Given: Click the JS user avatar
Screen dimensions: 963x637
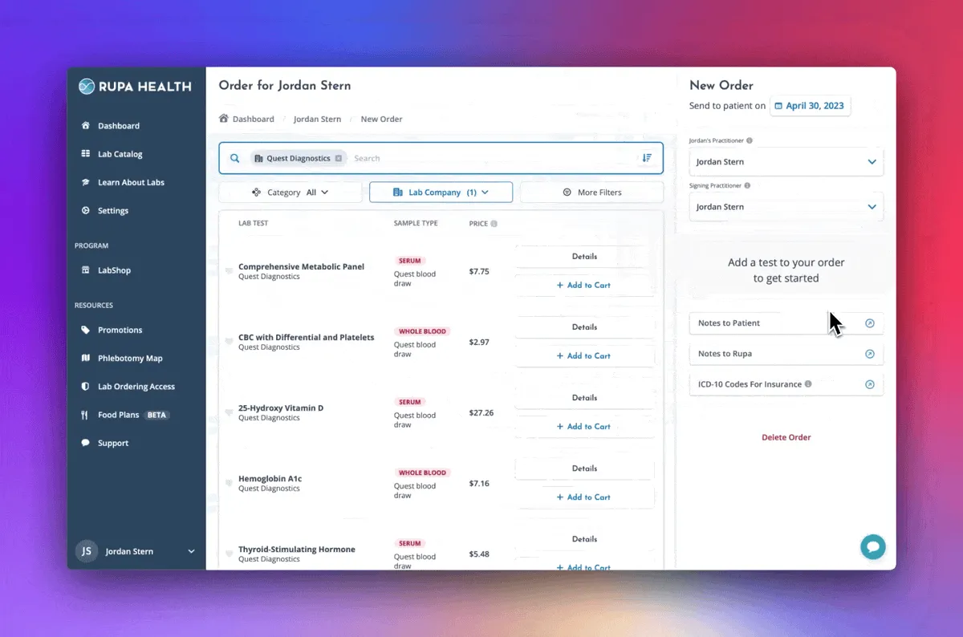Looking at the screenshot, I should coord(87,551).
